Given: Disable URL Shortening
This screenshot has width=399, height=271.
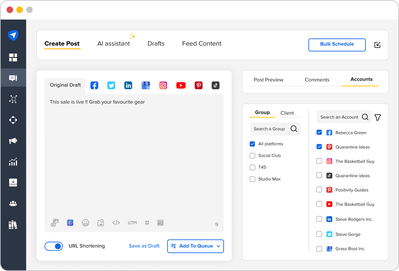Looking at the screenshot, I should tap(53, 246).
